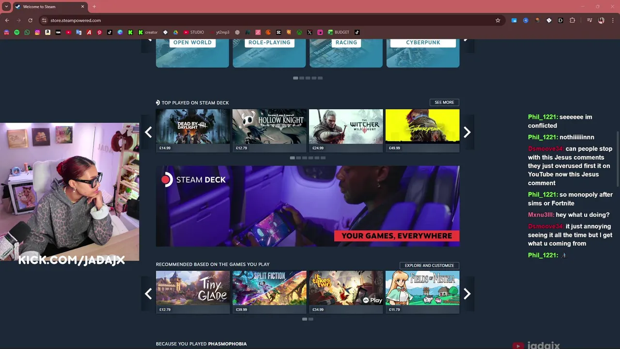This screenshot has height=349, width=620.
Task: Open the CapCut bookmark
Action: coord(279,32)
